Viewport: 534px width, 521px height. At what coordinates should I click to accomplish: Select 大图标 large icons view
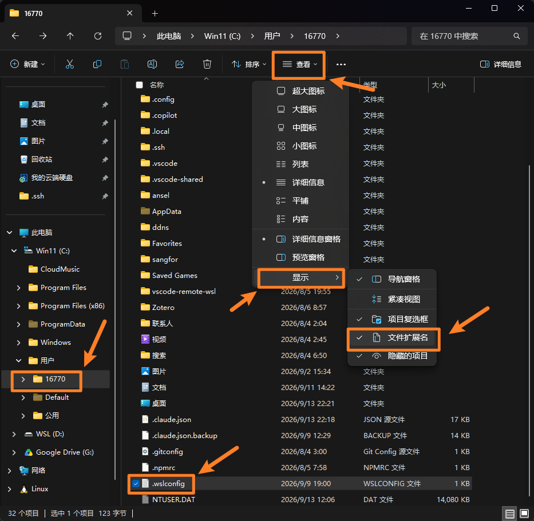click(x=300, y=110)
